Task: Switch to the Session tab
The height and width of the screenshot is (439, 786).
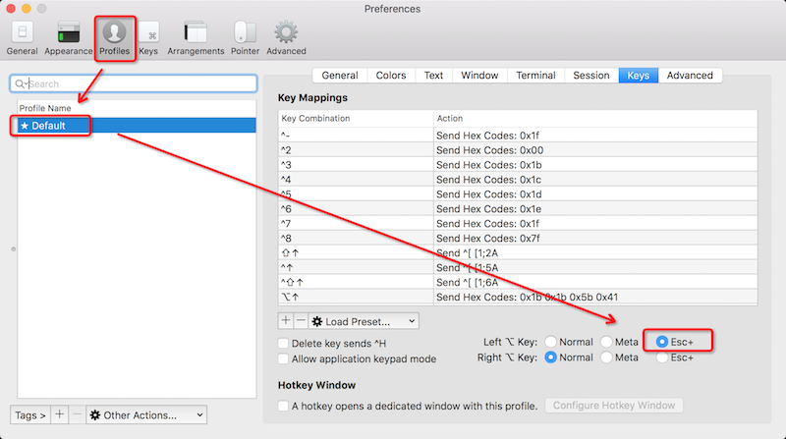Action: (x=591, y=76)
